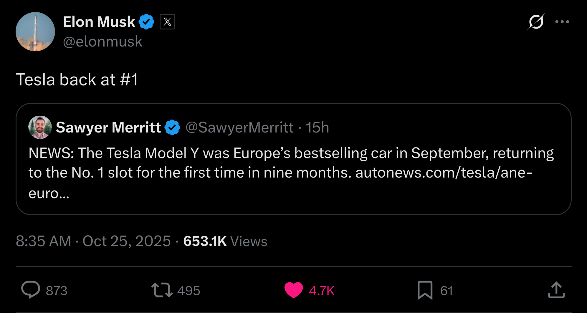Image resolution: width=587 pixels, height=313 pixels.
Task: Bookmark this post with the bookmark icon
Action: pyautogui.click(x=425, y=290)
